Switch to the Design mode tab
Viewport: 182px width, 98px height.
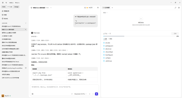click(16, 7)
